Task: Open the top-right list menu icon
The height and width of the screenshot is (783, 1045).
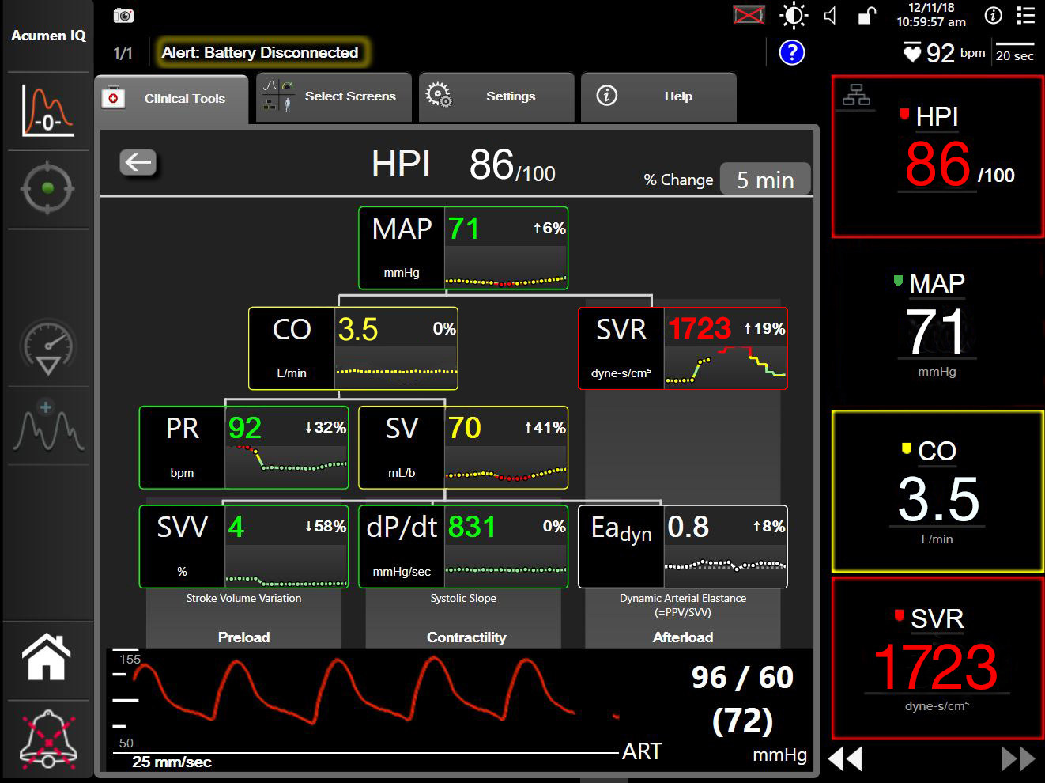Action: coord(1025,15)
